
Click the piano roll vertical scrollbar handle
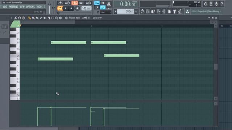216,66
